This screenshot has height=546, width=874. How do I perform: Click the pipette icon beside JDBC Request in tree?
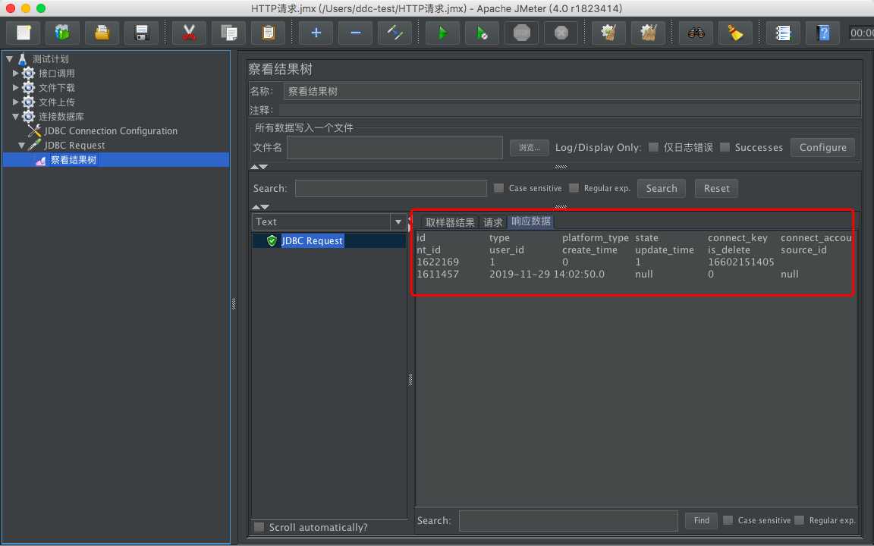click(x=35, y=145)
